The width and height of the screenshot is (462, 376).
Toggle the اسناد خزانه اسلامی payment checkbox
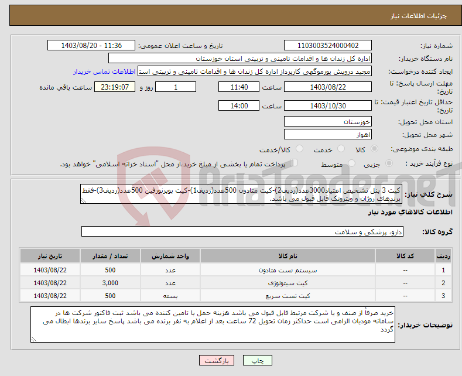294,162
